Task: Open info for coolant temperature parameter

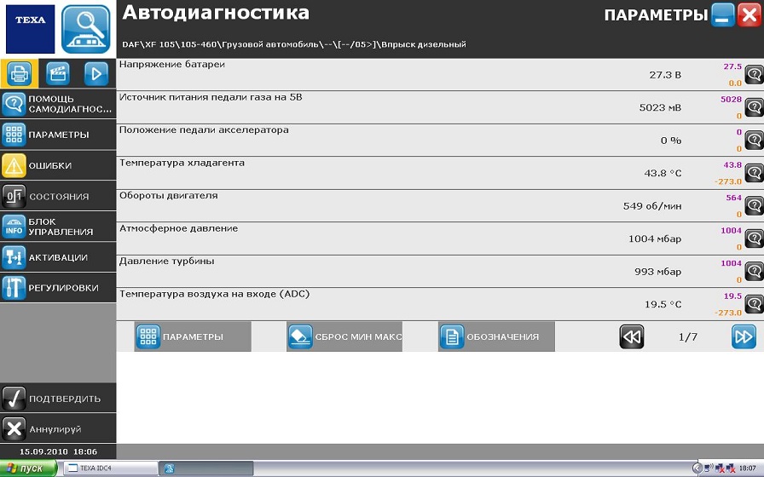Action: pos(754,173)
